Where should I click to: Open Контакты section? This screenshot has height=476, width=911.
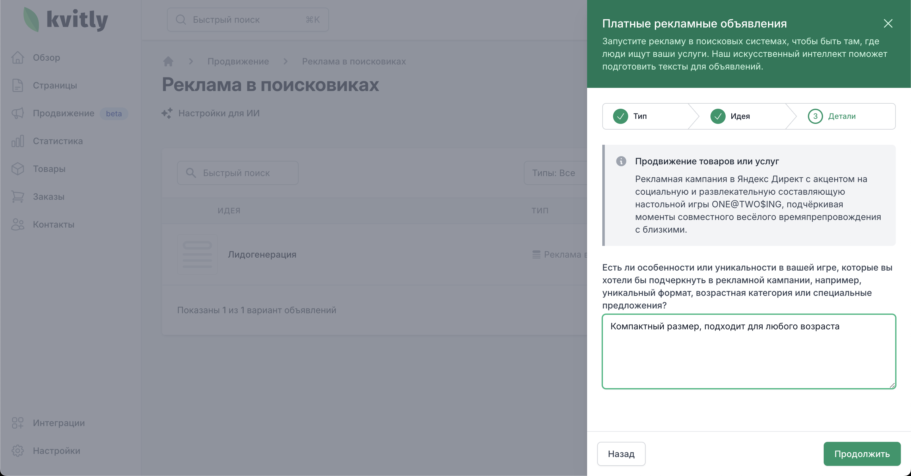[x=53, y=224]
